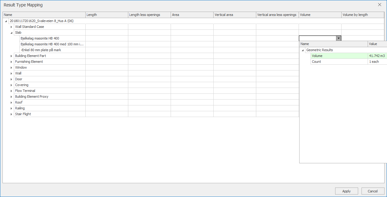Open the Volume cell dropdown arrow
The width and height of the screenshot is (387, 197).
[x=338, y=38]
